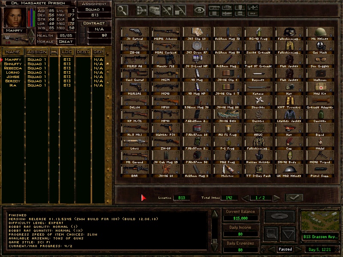Select Rebecca in the team list

13,68
